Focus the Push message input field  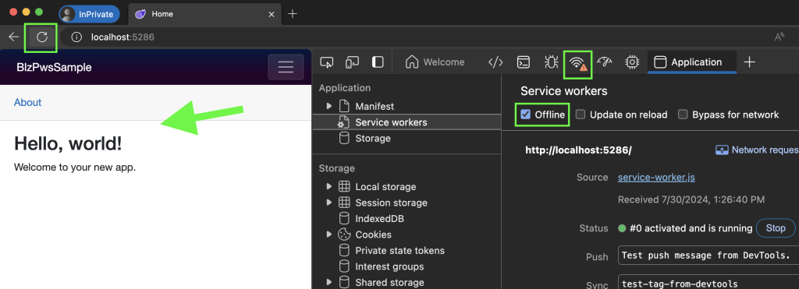(x=708, y=256)
